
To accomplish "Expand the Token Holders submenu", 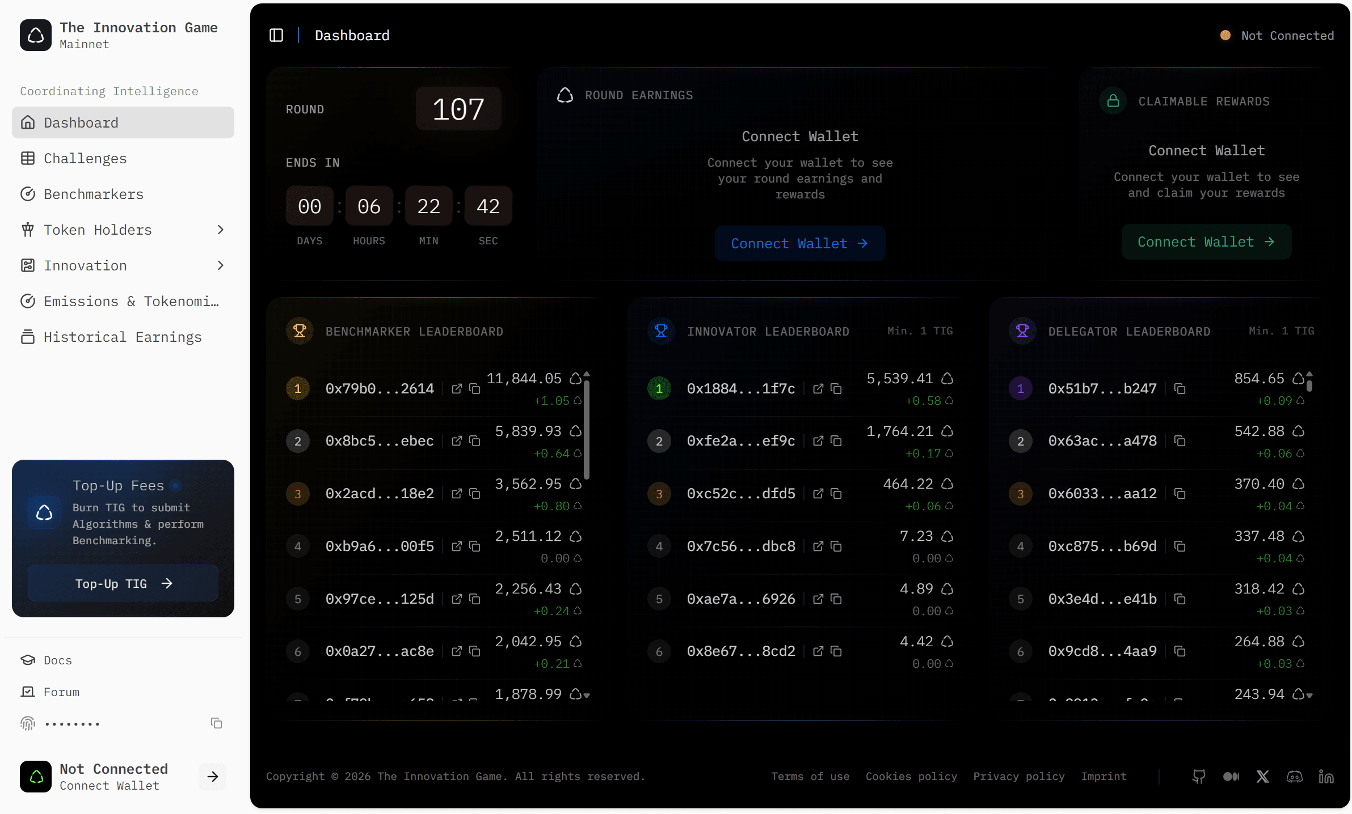I will (x=221, y=230).
